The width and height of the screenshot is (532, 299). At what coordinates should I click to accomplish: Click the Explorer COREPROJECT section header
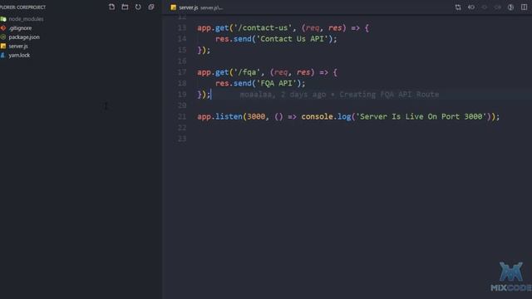[x=22, y=7]
